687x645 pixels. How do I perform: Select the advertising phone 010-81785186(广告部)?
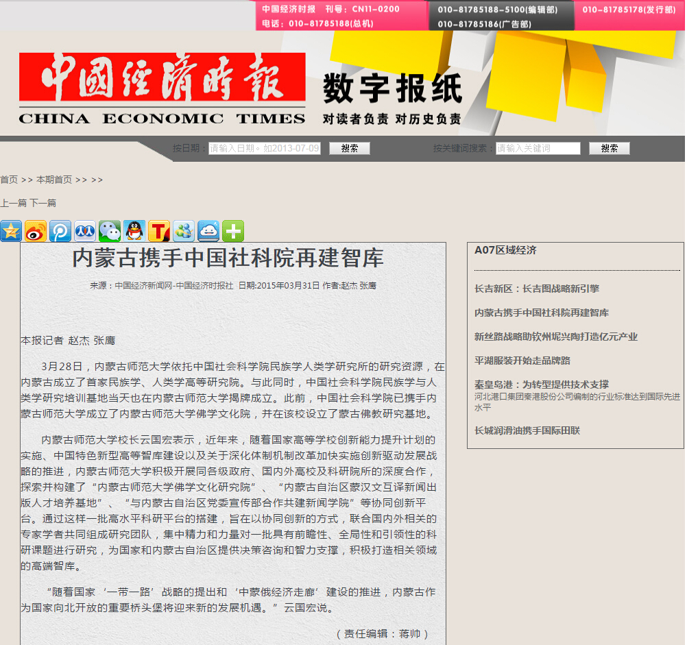coord(485,24)
